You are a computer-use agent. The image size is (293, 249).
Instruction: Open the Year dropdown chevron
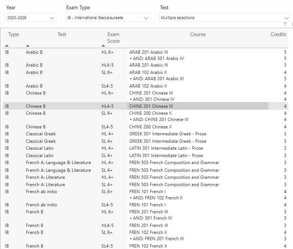(52, 18)
